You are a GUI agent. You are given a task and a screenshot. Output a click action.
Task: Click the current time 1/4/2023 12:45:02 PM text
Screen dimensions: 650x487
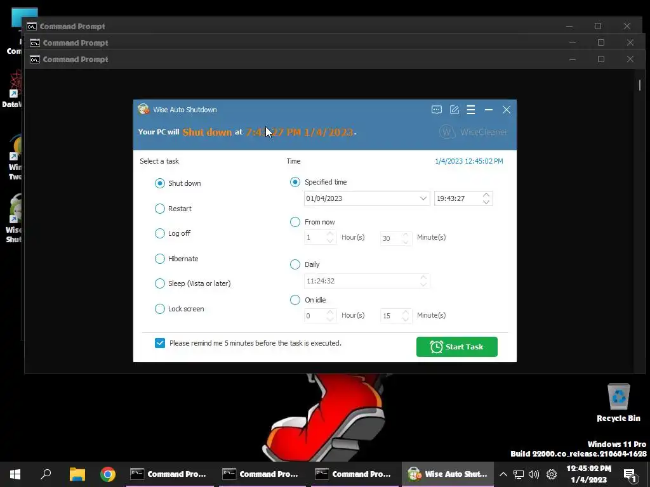pyautogui.click(x=469, y=161)
